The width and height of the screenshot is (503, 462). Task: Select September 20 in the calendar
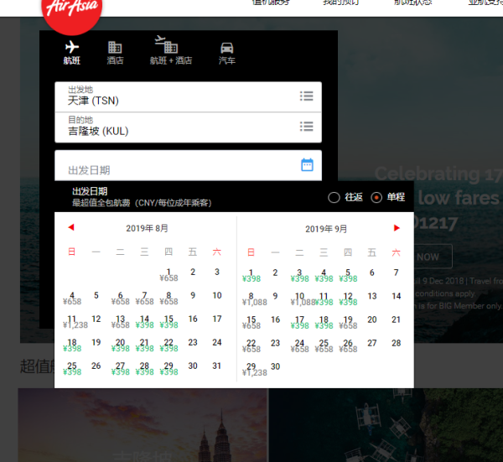372,319
